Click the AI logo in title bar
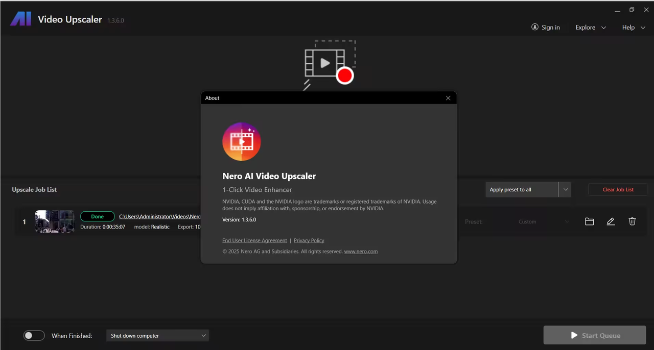654x350 pixels. click(x=21, y=19)
